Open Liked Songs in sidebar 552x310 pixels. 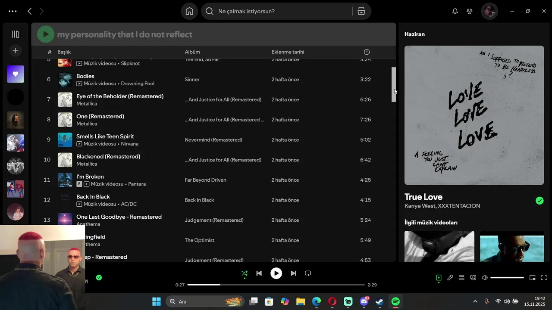click(x=16, y=74)
